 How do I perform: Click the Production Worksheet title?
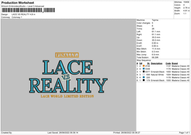18,3
